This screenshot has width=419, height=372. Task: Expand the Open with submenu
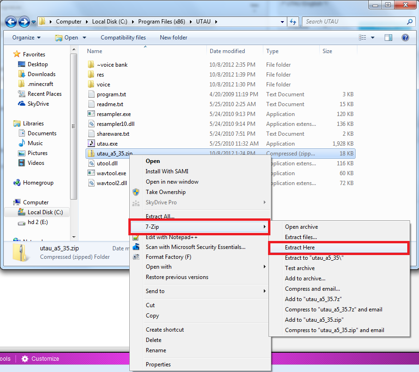[199, 267]
